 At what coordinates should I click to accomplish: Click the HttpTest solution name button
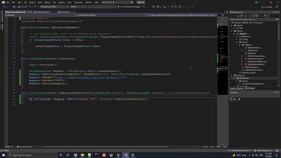pos(140,2)
